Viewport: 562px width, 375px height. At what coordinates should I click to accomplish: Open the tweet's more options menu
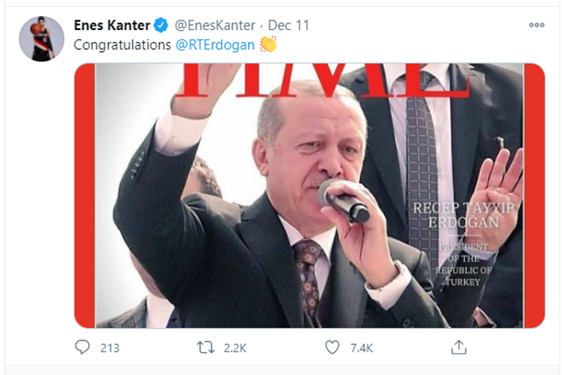(536, 25)
